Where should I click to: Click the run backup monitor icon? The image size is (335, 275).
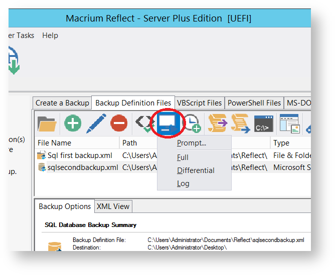(x=167, y=124)
